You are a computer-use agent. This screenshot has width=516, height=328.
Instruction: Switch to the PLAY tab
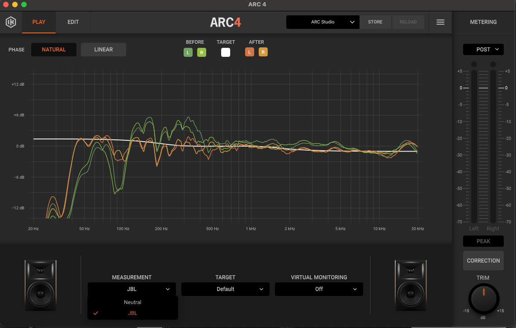[x=39, y=22]
